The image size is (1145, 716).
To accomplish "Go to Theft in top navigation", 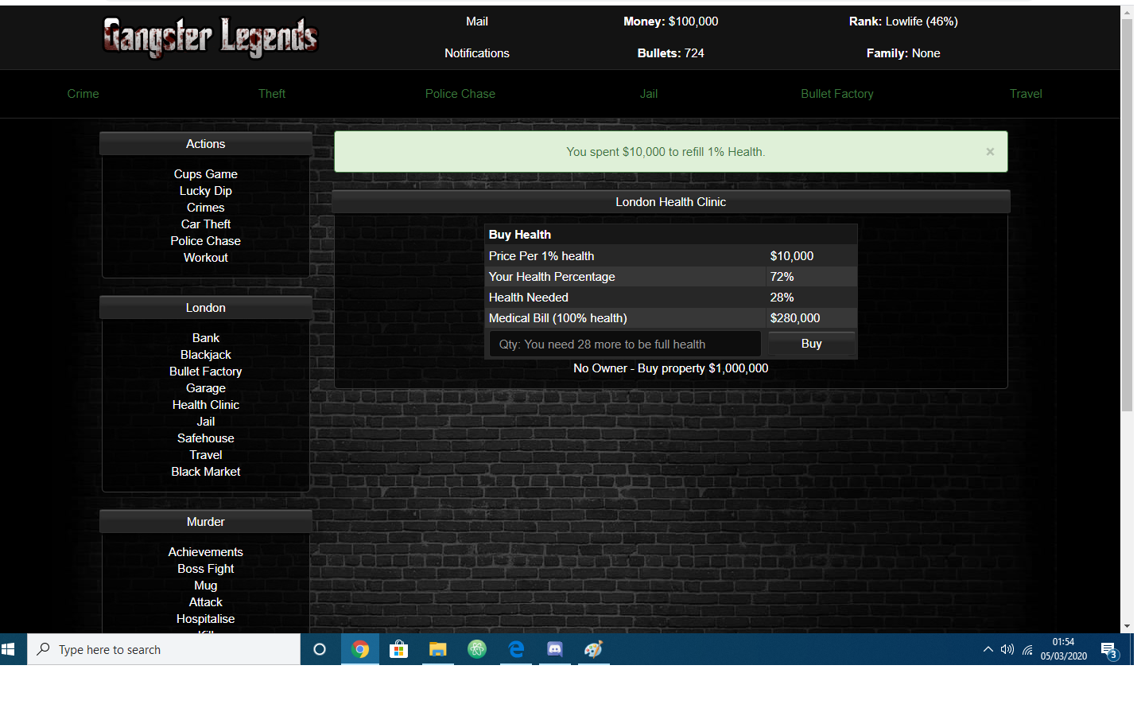I will (x=272, y=94).
